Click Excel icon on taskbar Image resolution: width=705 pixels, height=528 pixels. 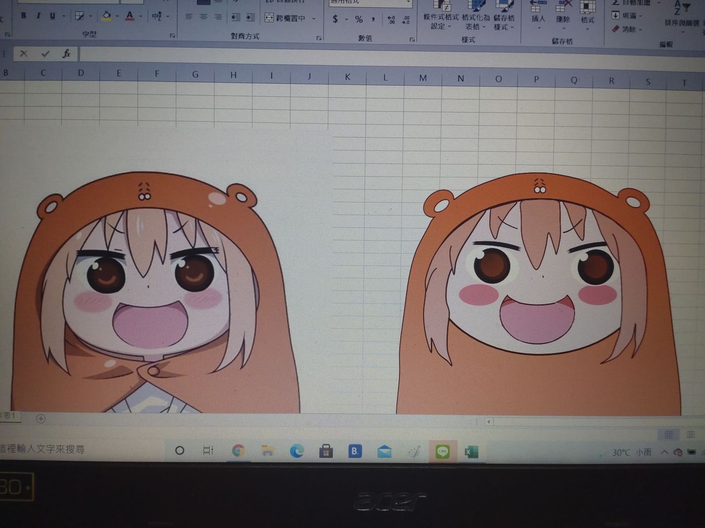471,452
